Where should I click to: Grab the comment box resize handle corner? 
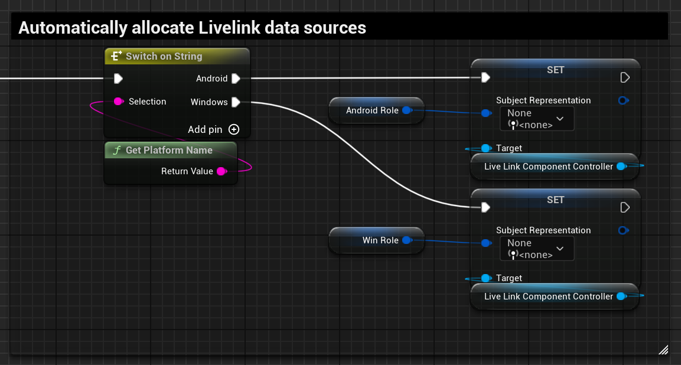click(x=663, y=350)
